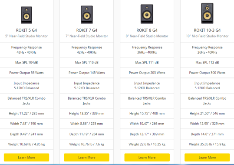Click 'Width 8.86" / 225 mm' text
The image size is (234, 165).
coord(87,124)
